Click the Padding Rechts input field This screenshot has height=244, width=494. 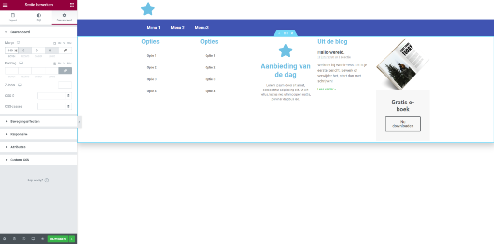25,71
